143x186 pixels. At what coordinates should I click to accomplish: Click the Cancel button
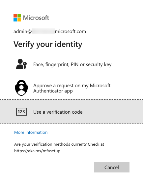click(112, 167)
